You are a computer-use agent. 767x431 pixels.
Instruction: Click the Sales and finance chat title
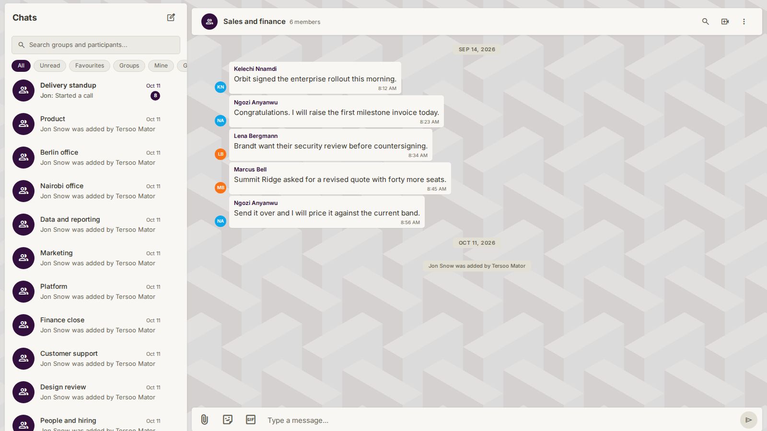(x=255, y=22)
